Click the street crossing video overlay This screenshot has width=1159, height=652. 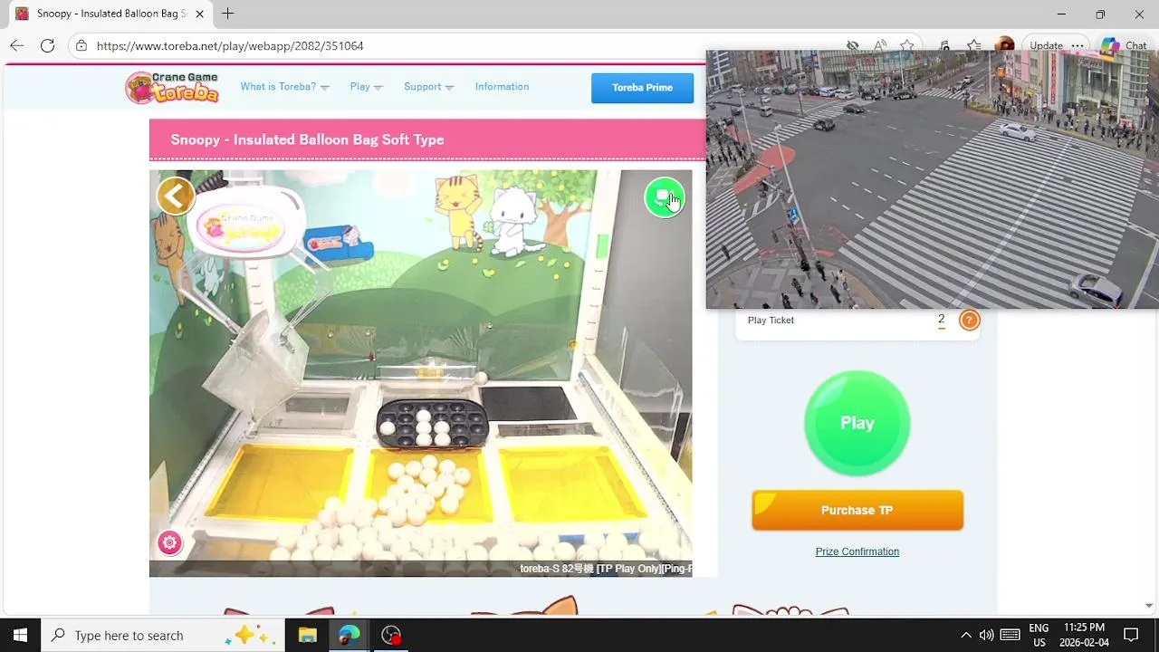pos(932,179)
